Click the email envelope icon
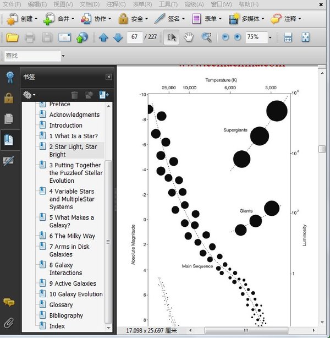Image resolution: width=330 pixels, height=338 pixels. [x=64, y=37]
